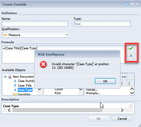
Task: Click the Case Type dimension icon
Action: click(x=15, y=90)
